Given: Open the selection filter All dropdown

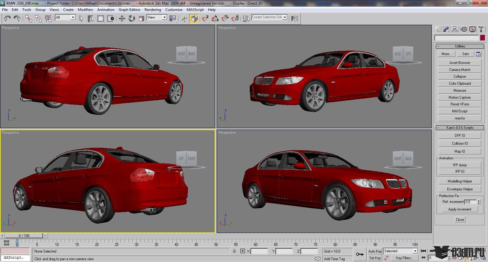Looking at the screenshot, I should click(x=65, y=17).
